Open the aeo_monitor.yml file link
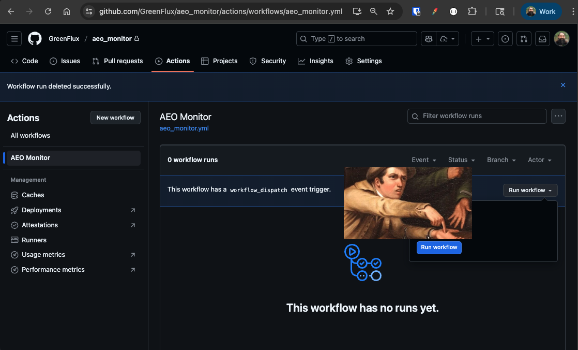Image resolution: width=578 pixels, height=350 pixels. (184, 128)
